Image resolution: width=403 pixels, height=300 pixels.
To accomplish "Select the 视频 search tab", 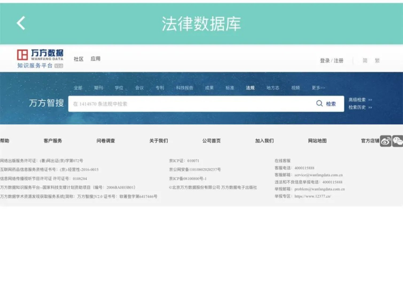I will pos(295,88).
